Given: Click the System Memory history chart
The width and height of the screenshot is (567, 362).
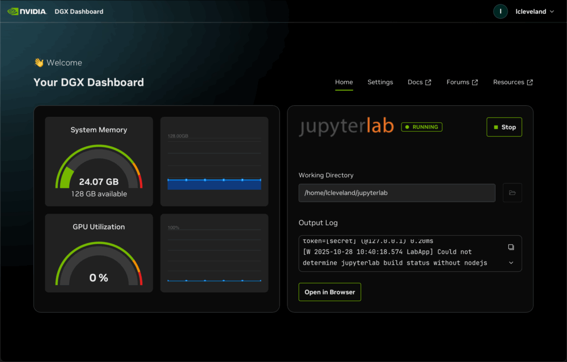Looking at the screenshot, I should (214, 161).
